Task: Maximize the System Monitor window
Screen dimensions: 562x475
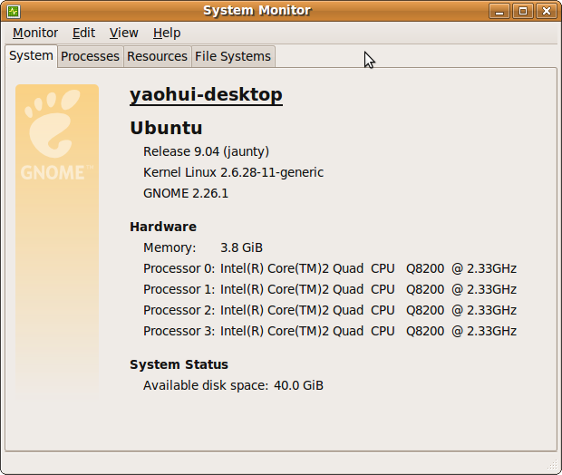Action: (x=523, y=11)
